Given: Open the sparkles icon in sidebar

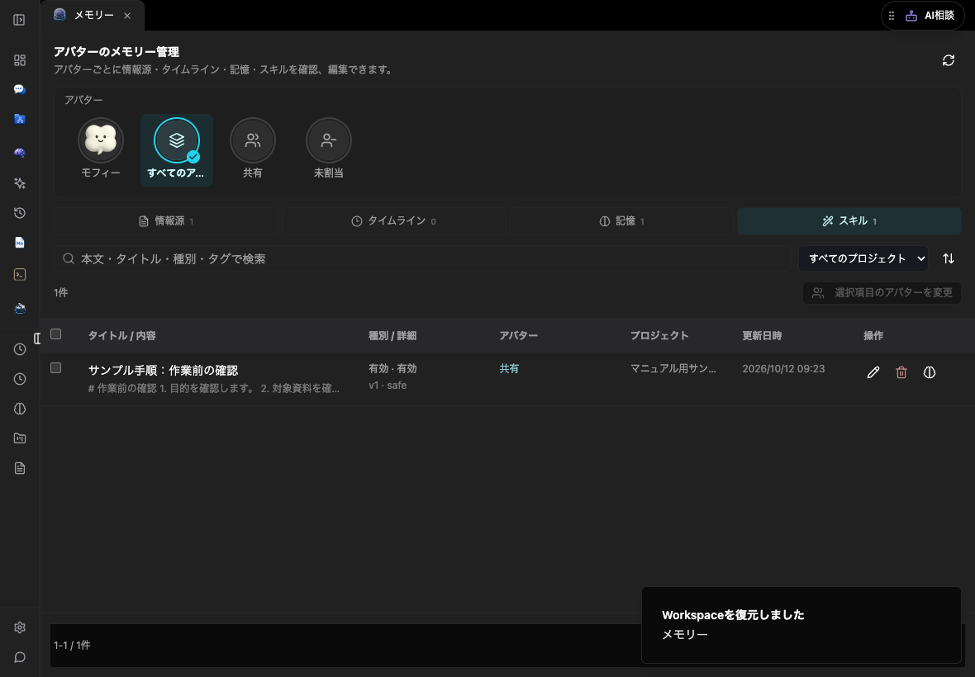Looking at the screenshot, I should point(19,183).
